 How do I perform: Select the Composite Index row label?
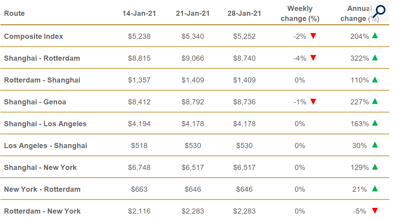pos(33,36)
